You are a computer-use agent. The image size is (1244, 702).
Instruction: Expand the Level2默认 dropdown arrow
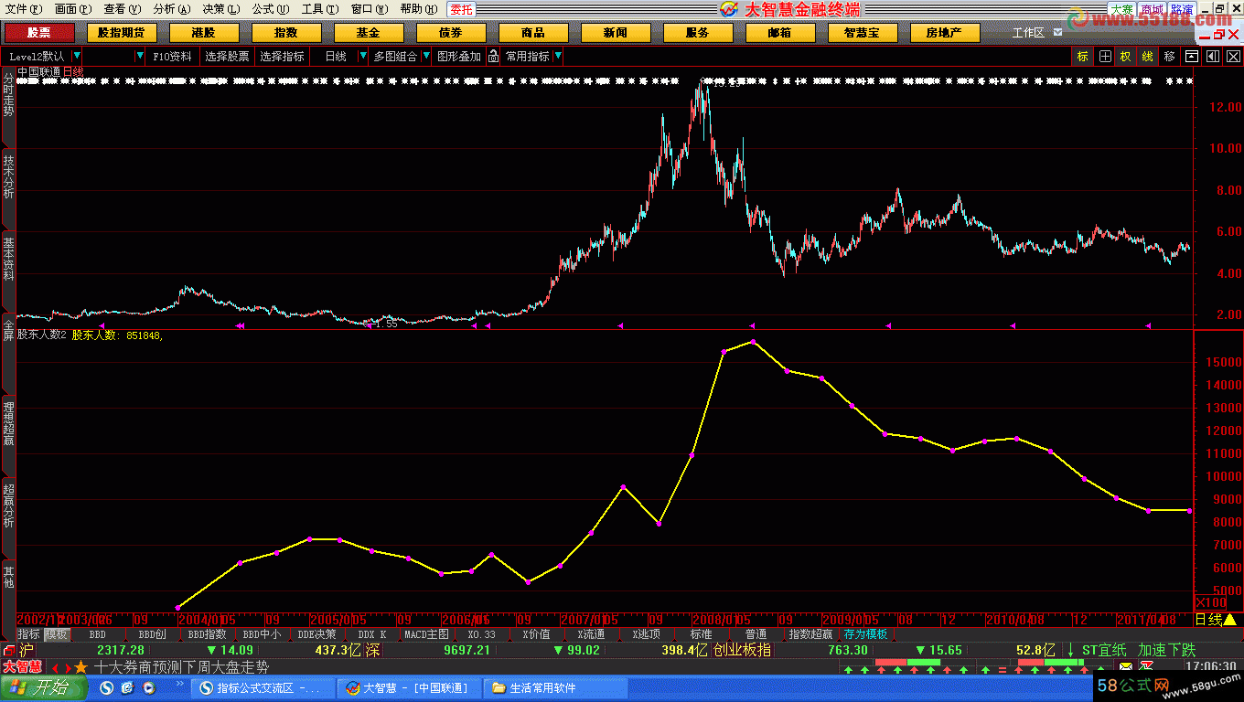77,57
